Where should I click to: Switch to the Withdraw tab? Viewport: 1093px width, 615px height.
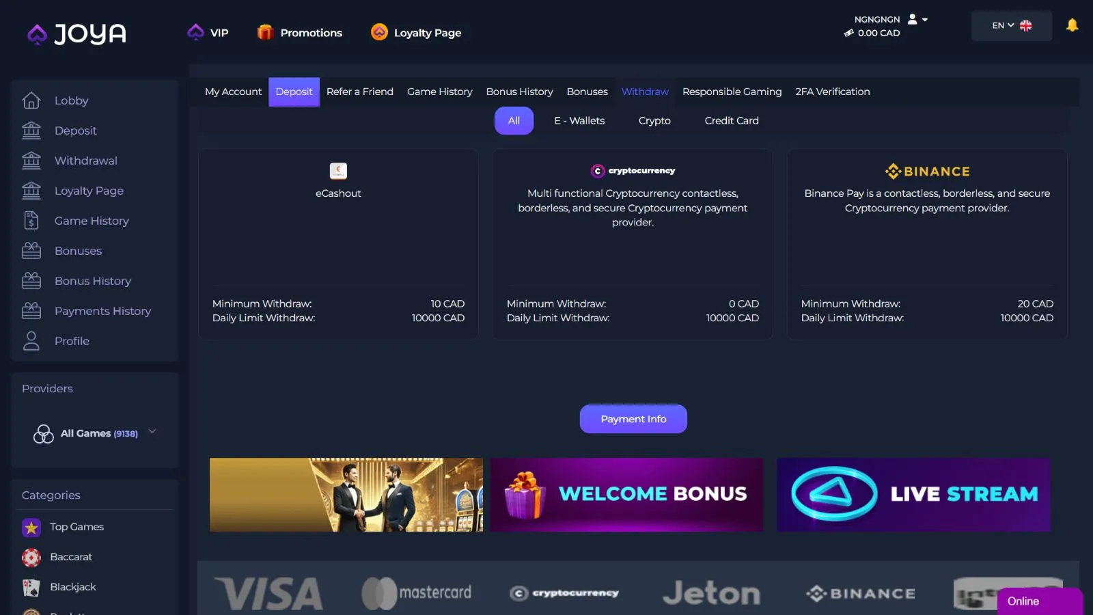coord(645,92)
